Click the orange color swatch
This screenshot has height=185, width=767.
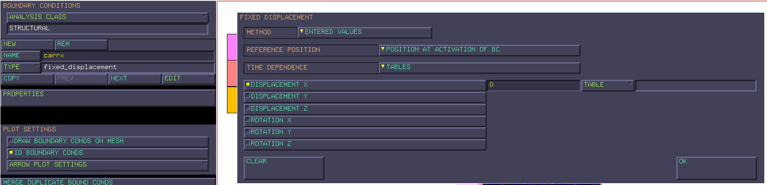click(x=232, y=100)
